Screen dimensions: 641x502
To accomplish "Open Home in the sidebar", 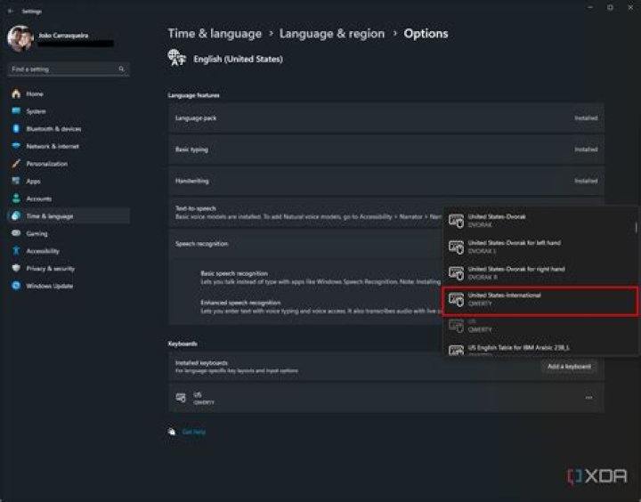I will pos(69,93).
